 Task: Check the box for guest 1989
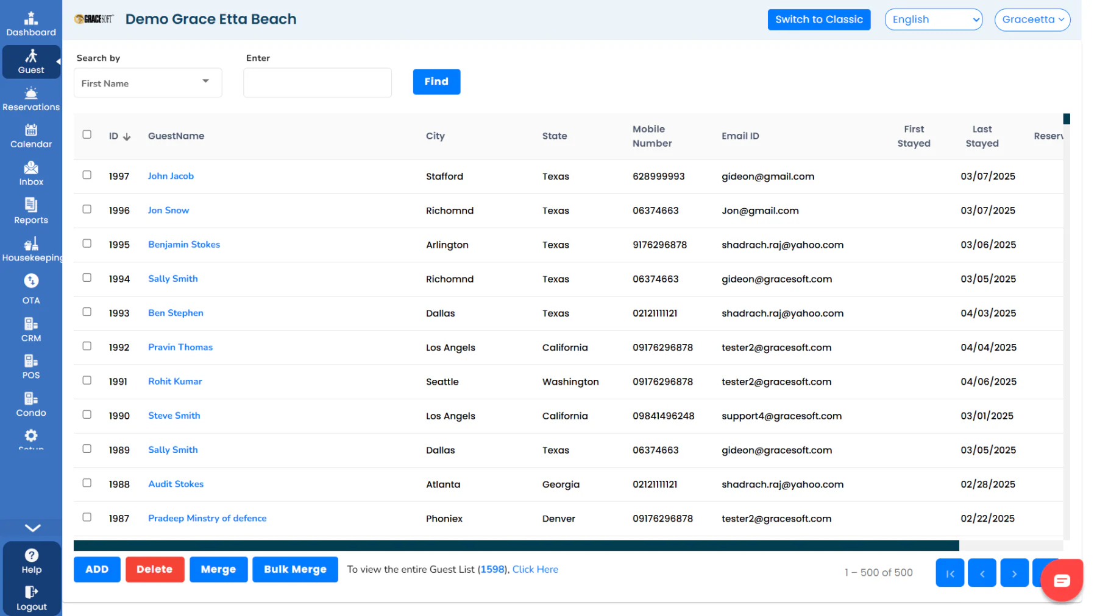coord(87,449)
